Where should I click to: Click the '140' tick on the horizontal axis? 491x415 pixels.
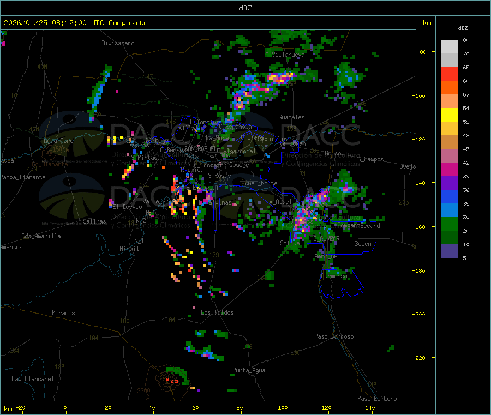click(370, 407)
